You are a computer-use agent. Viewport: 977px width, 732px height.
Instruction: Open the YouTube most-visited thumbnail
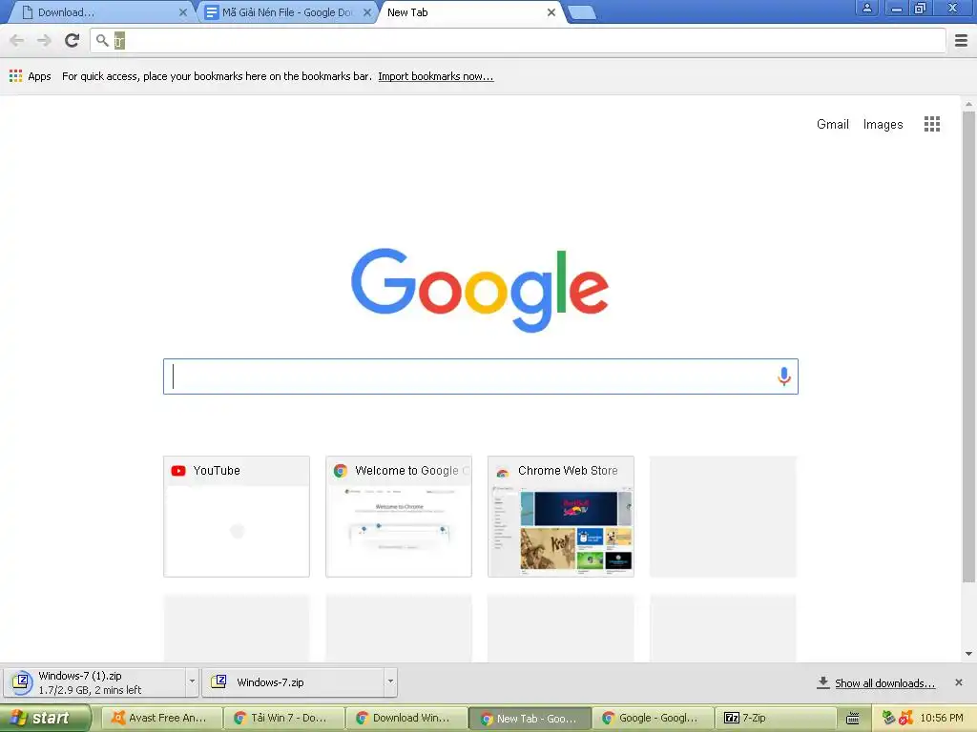237,517
